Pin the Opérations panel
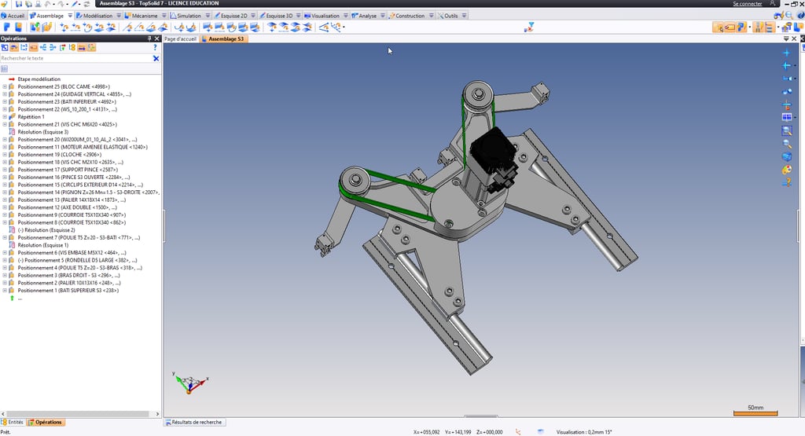Image resolution: width=805 pixels, height=436 pixels. coord(149,38)
